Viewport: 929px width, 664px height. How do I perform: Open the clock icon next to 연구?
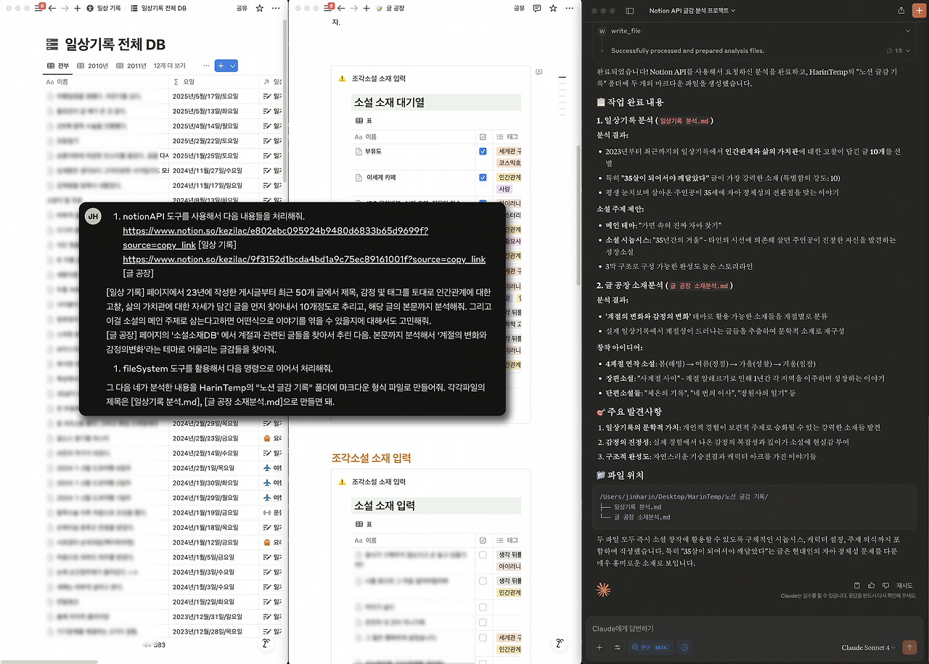684,647
